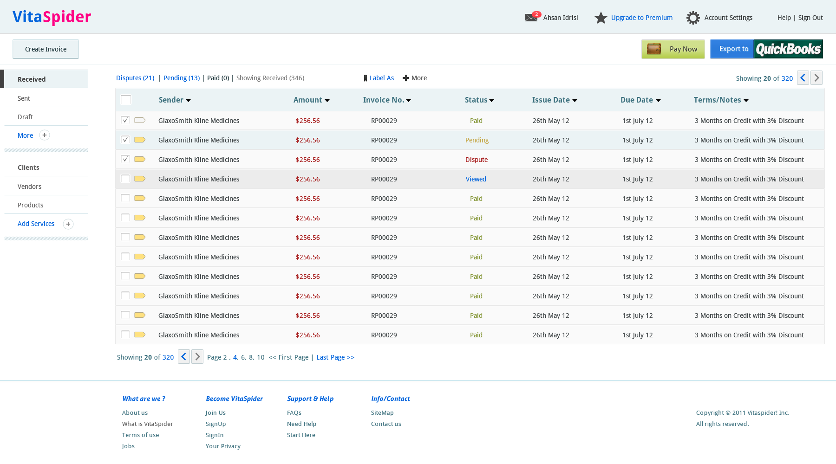836x464 pixels.
Task: Uncheck the Pending invoice row checkbox
Action: [125, 140]
